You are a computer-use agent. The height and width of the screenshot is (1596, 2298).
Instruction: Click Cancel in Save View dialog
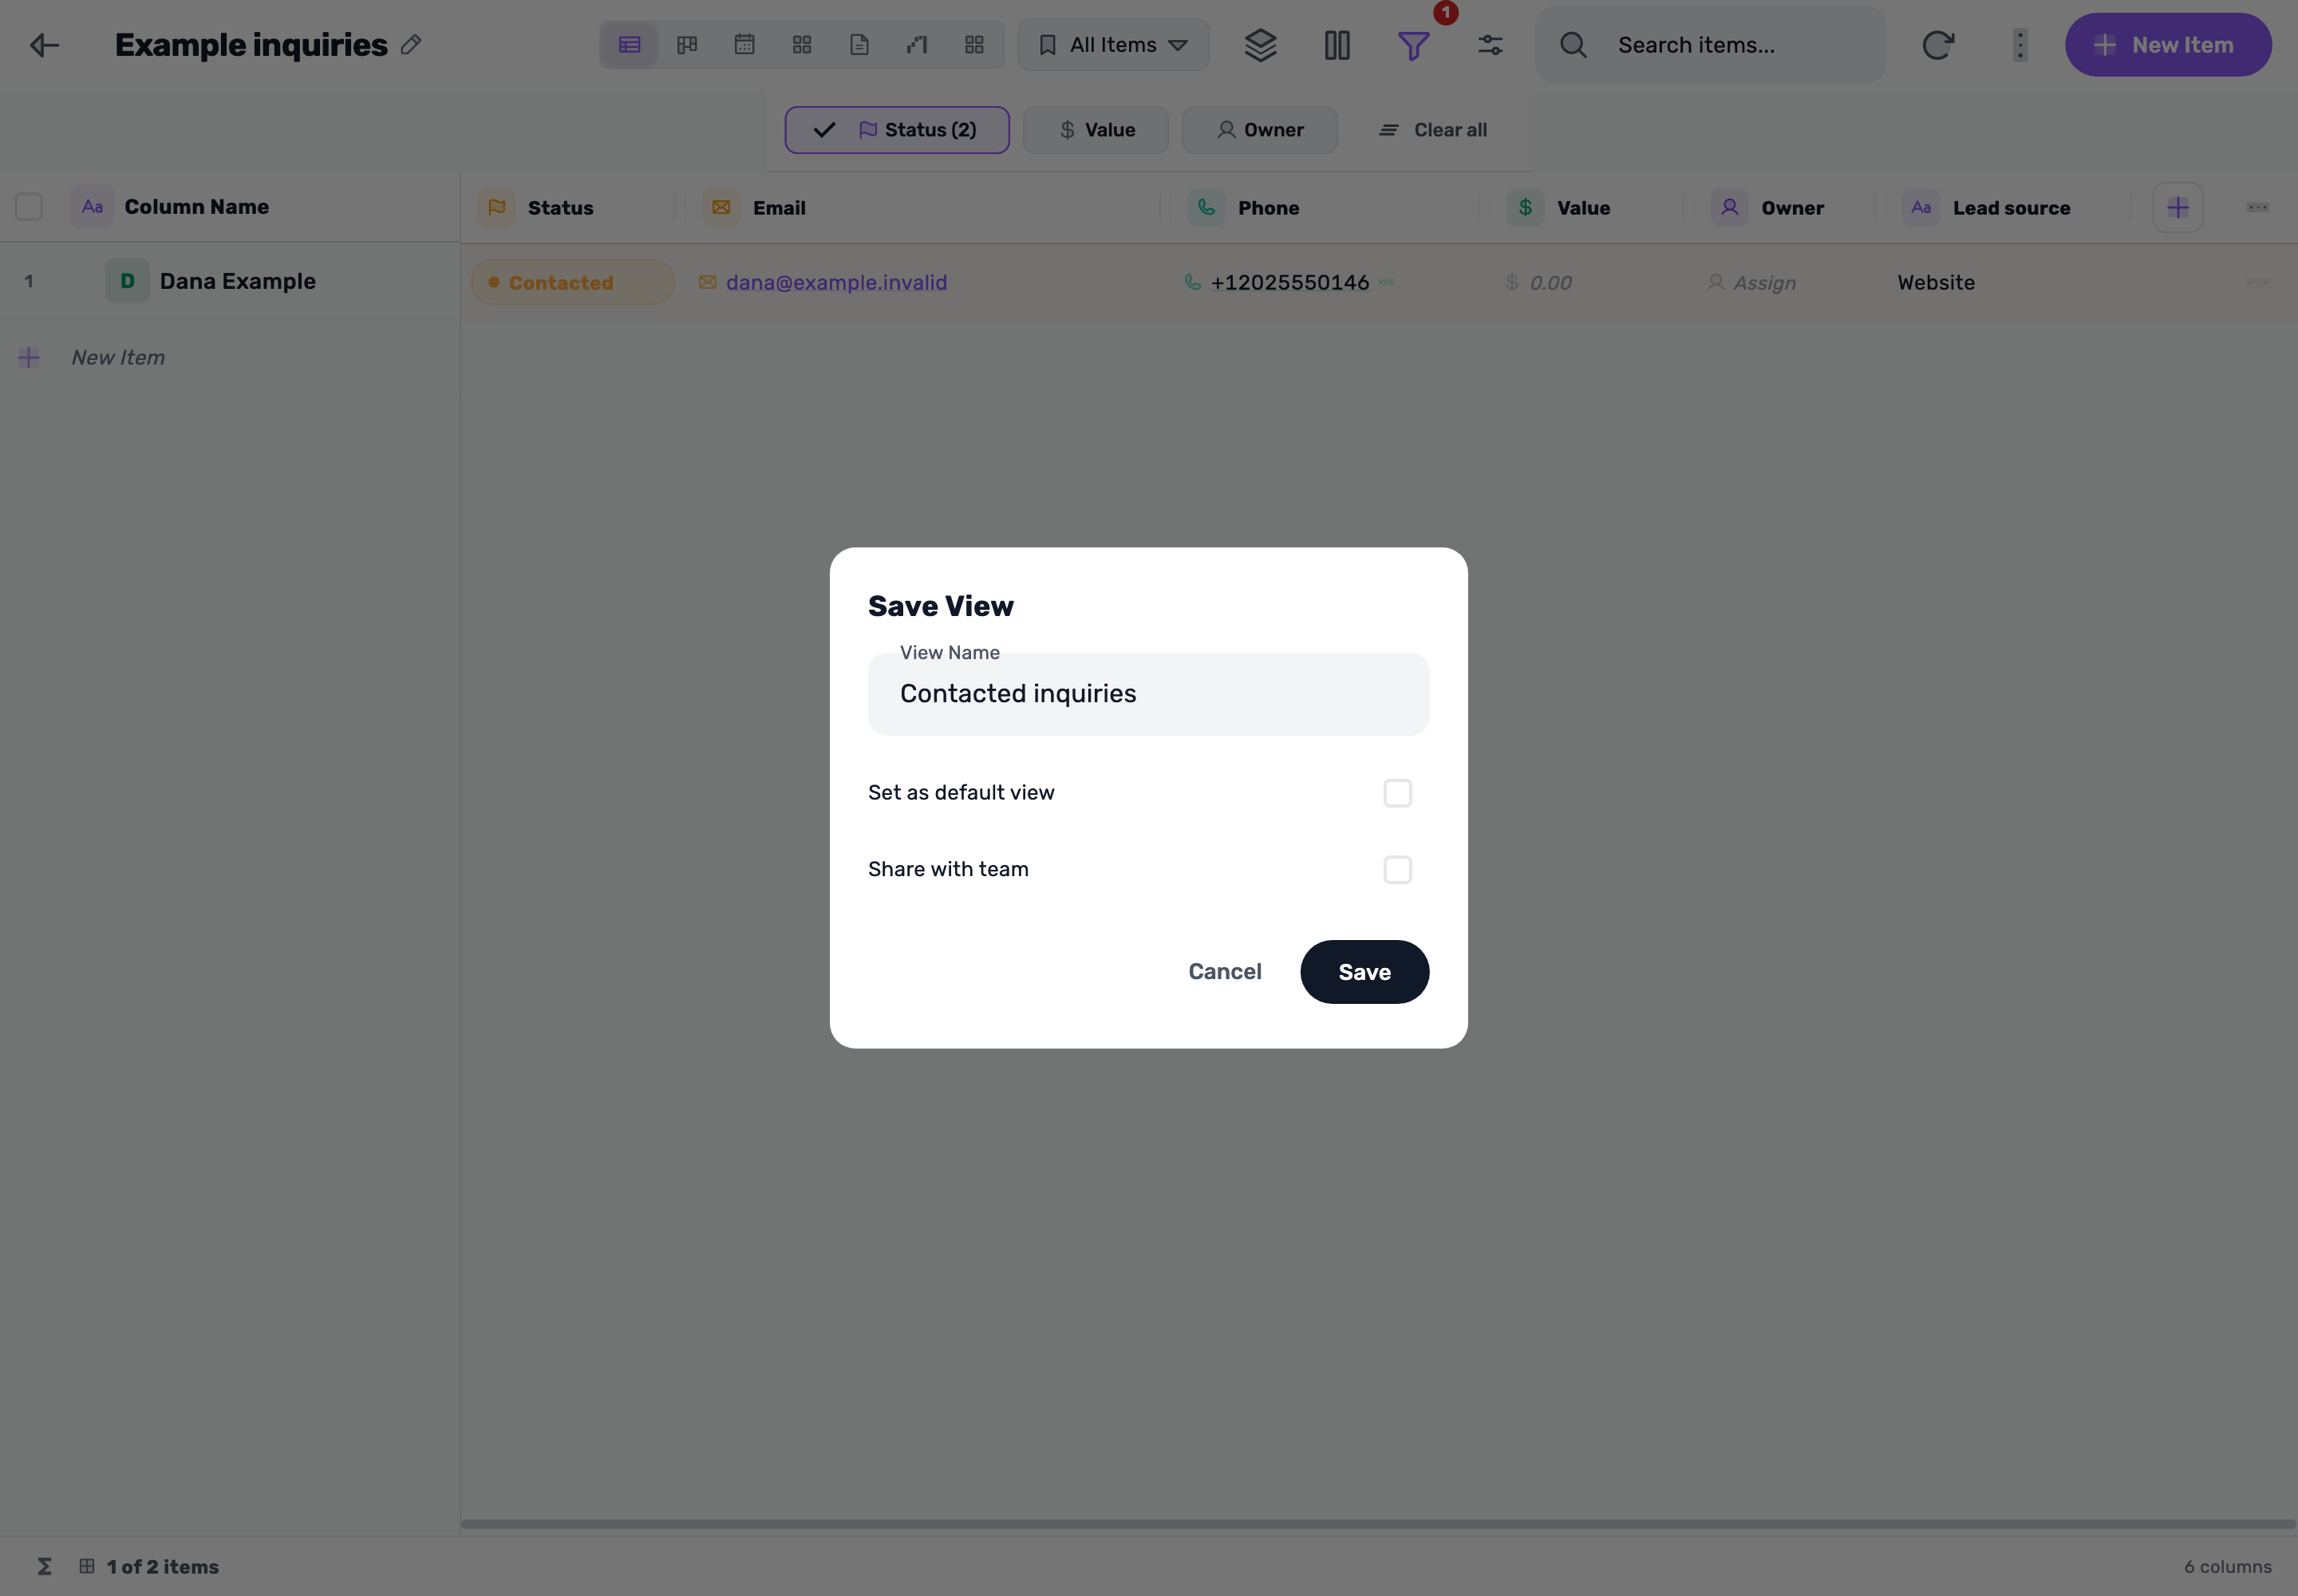pos(1224,972)
